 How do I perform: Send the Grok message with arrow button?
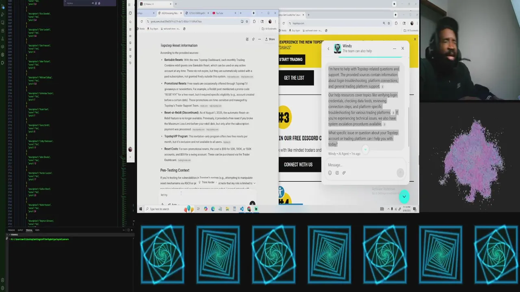click(x=252, y=204)
